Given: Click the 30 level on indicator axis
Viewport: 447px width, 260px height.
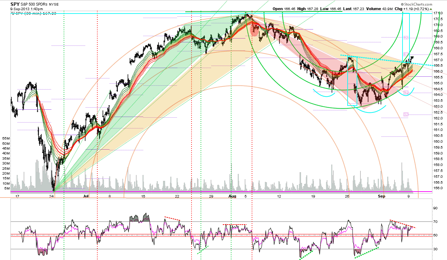Looking at the screenshot, I should click(434, 249).
